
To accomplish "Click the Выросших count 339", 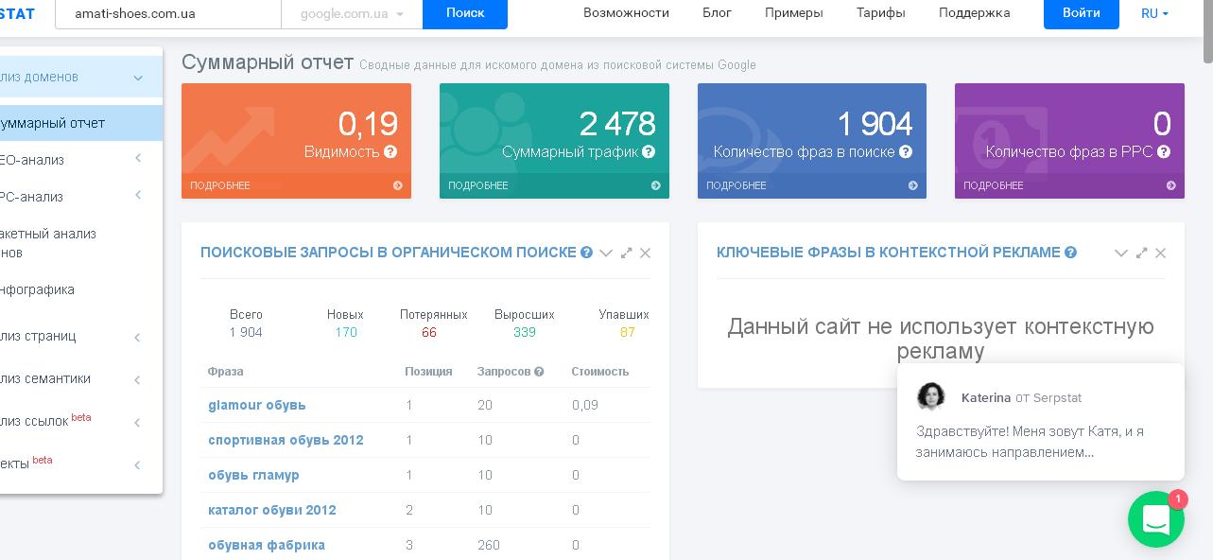I will click(x=525, y=332).
